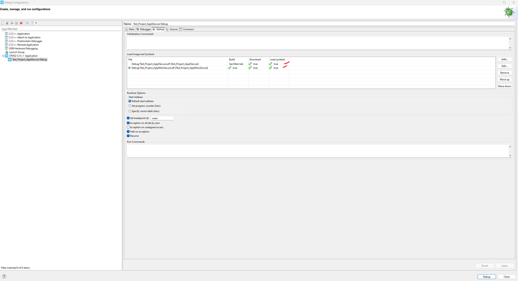The height and width of the screenshot is (281, 518).
Task: Click Initialization Commands scrollbar down arrow
Action: pyautogui.click(x=510, y=48)
